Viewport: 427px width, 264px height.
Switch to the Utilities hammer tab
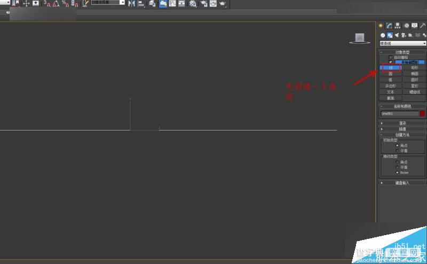[x=423, y=26]
